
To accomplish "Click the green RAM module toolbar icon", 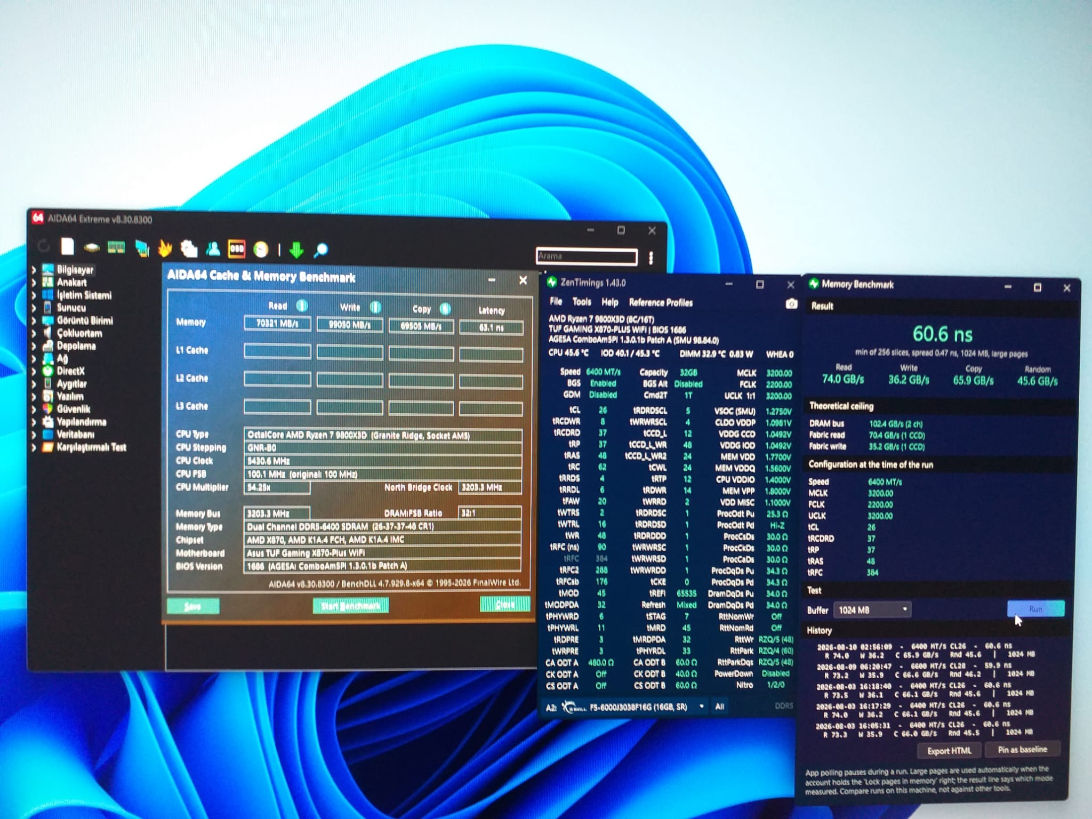I will tap(116, 247).
